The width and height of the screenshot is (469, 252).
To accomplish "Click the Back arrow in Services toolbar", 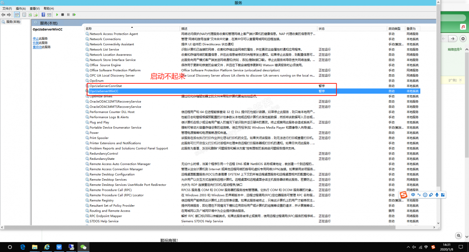I will 3,15.
